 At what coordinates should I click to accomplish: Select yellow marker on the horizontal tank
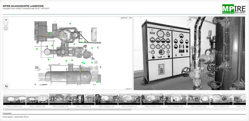point(80,72)
